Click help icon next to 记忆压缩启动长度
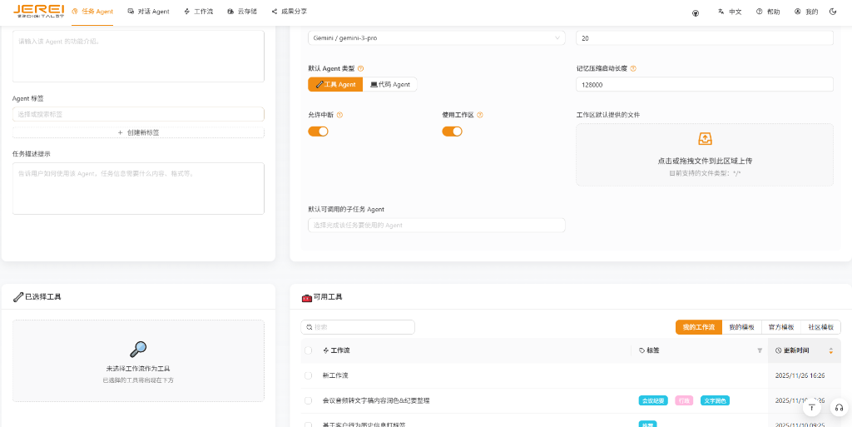Screen dimensions: 852x427 coord(634,68)
